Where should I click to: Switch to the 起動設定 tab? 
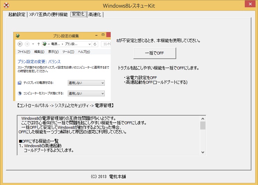point(17,15)
